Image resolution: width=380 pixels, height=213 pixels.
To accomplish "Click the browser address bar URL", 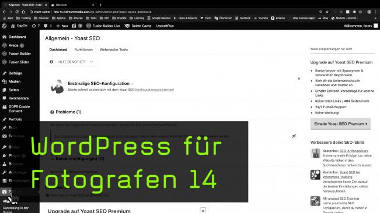I will tap(102, 12).
